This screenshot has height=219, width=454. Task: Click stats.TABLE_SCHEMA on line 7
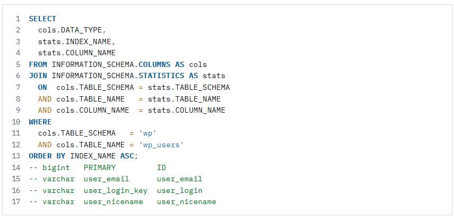point(189,88)
